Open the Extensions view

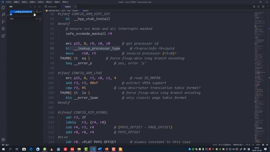coord(3,36)
